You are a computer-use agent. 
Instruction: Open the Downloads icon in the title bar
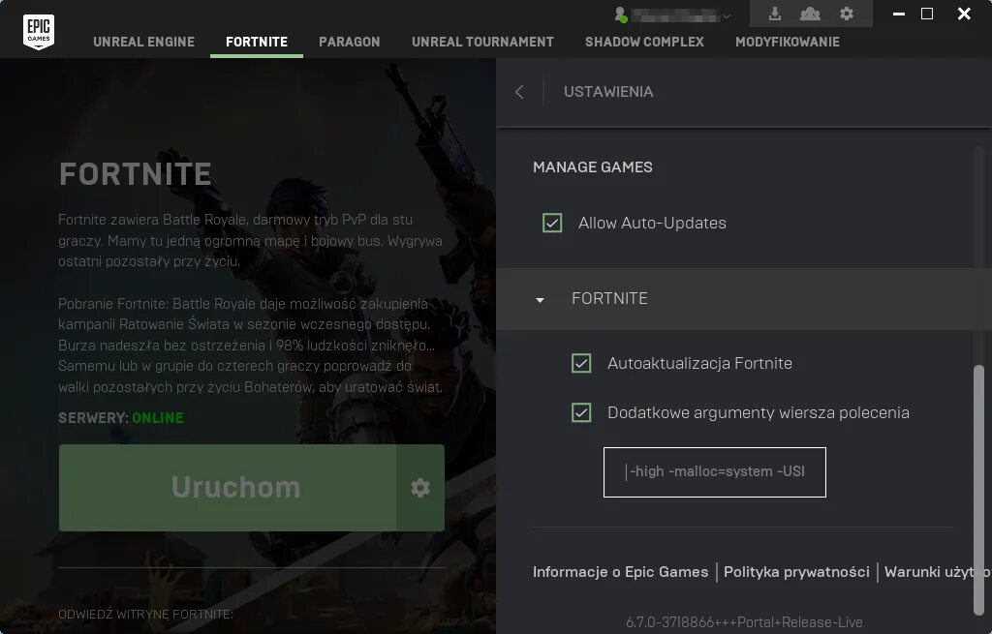pyautogui.click(x=775, y=14)
